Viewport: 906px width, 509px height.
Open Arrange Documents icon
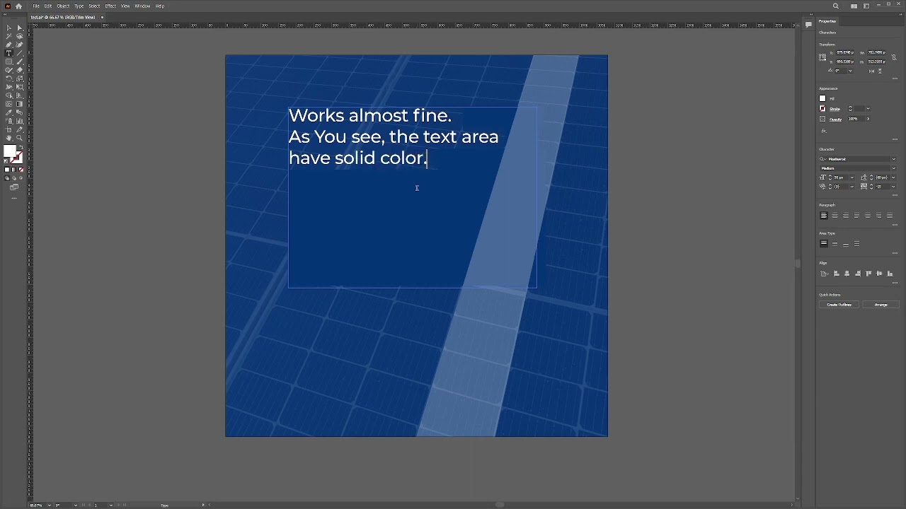854,6
